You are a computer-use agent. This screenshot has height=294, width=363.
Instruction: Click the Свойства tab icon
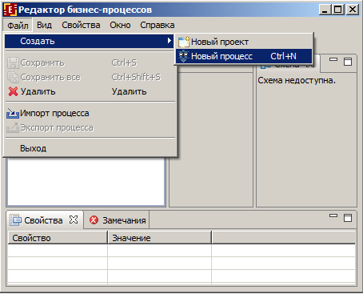click(15, 220)
